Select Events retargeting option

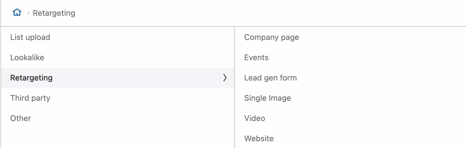[351, 57]
